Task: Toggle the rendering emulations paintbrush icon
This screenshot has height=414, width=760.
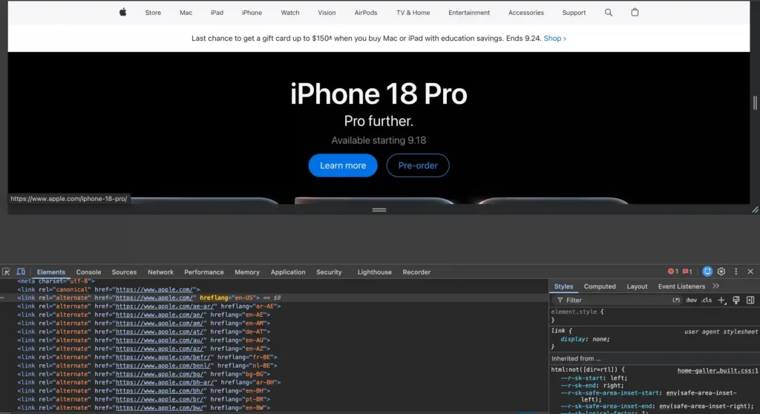Action: point(736,300)
